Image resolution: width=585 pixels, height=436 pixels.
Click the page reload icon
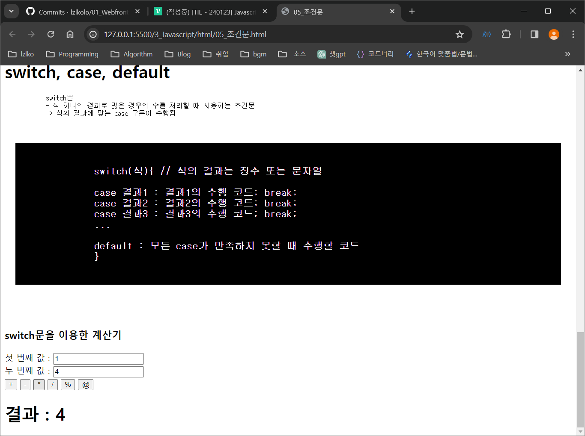51,34
